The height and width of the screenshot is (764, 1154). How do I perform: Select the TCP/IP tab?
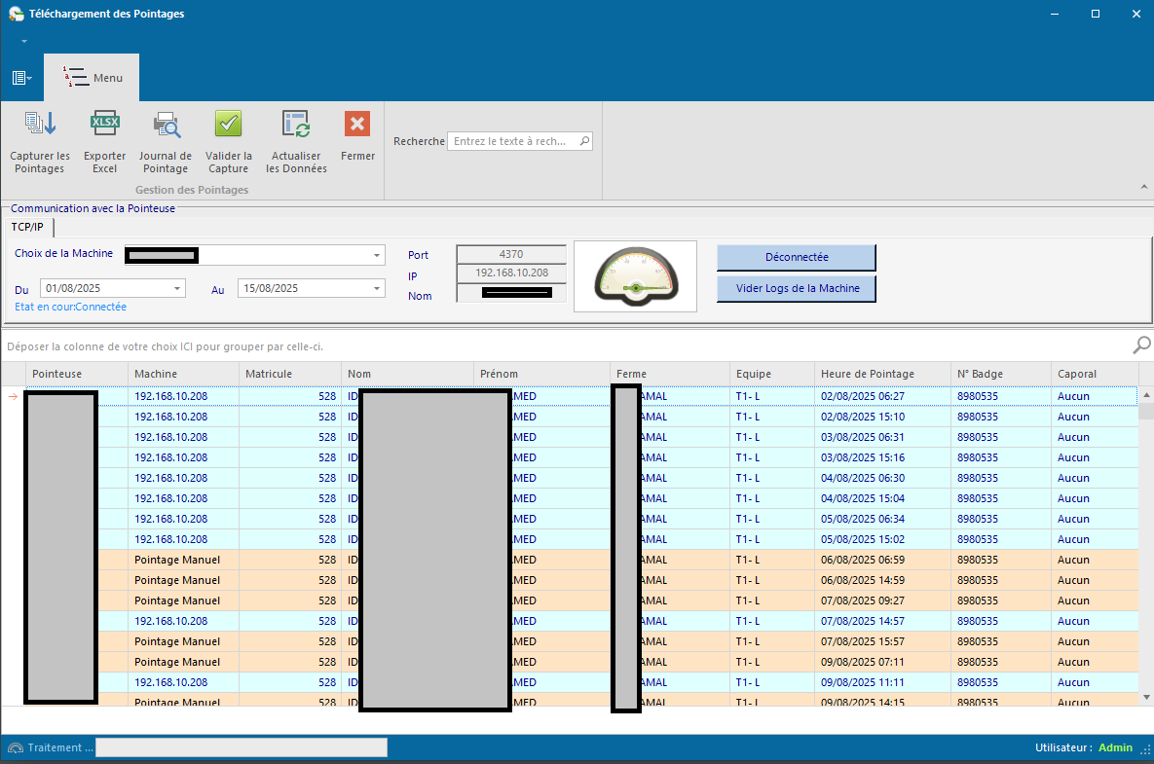coord(27,228)
